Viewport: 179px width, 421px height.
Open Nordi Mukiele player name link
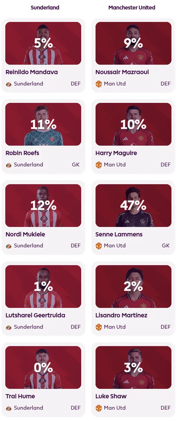coord(25,234)
